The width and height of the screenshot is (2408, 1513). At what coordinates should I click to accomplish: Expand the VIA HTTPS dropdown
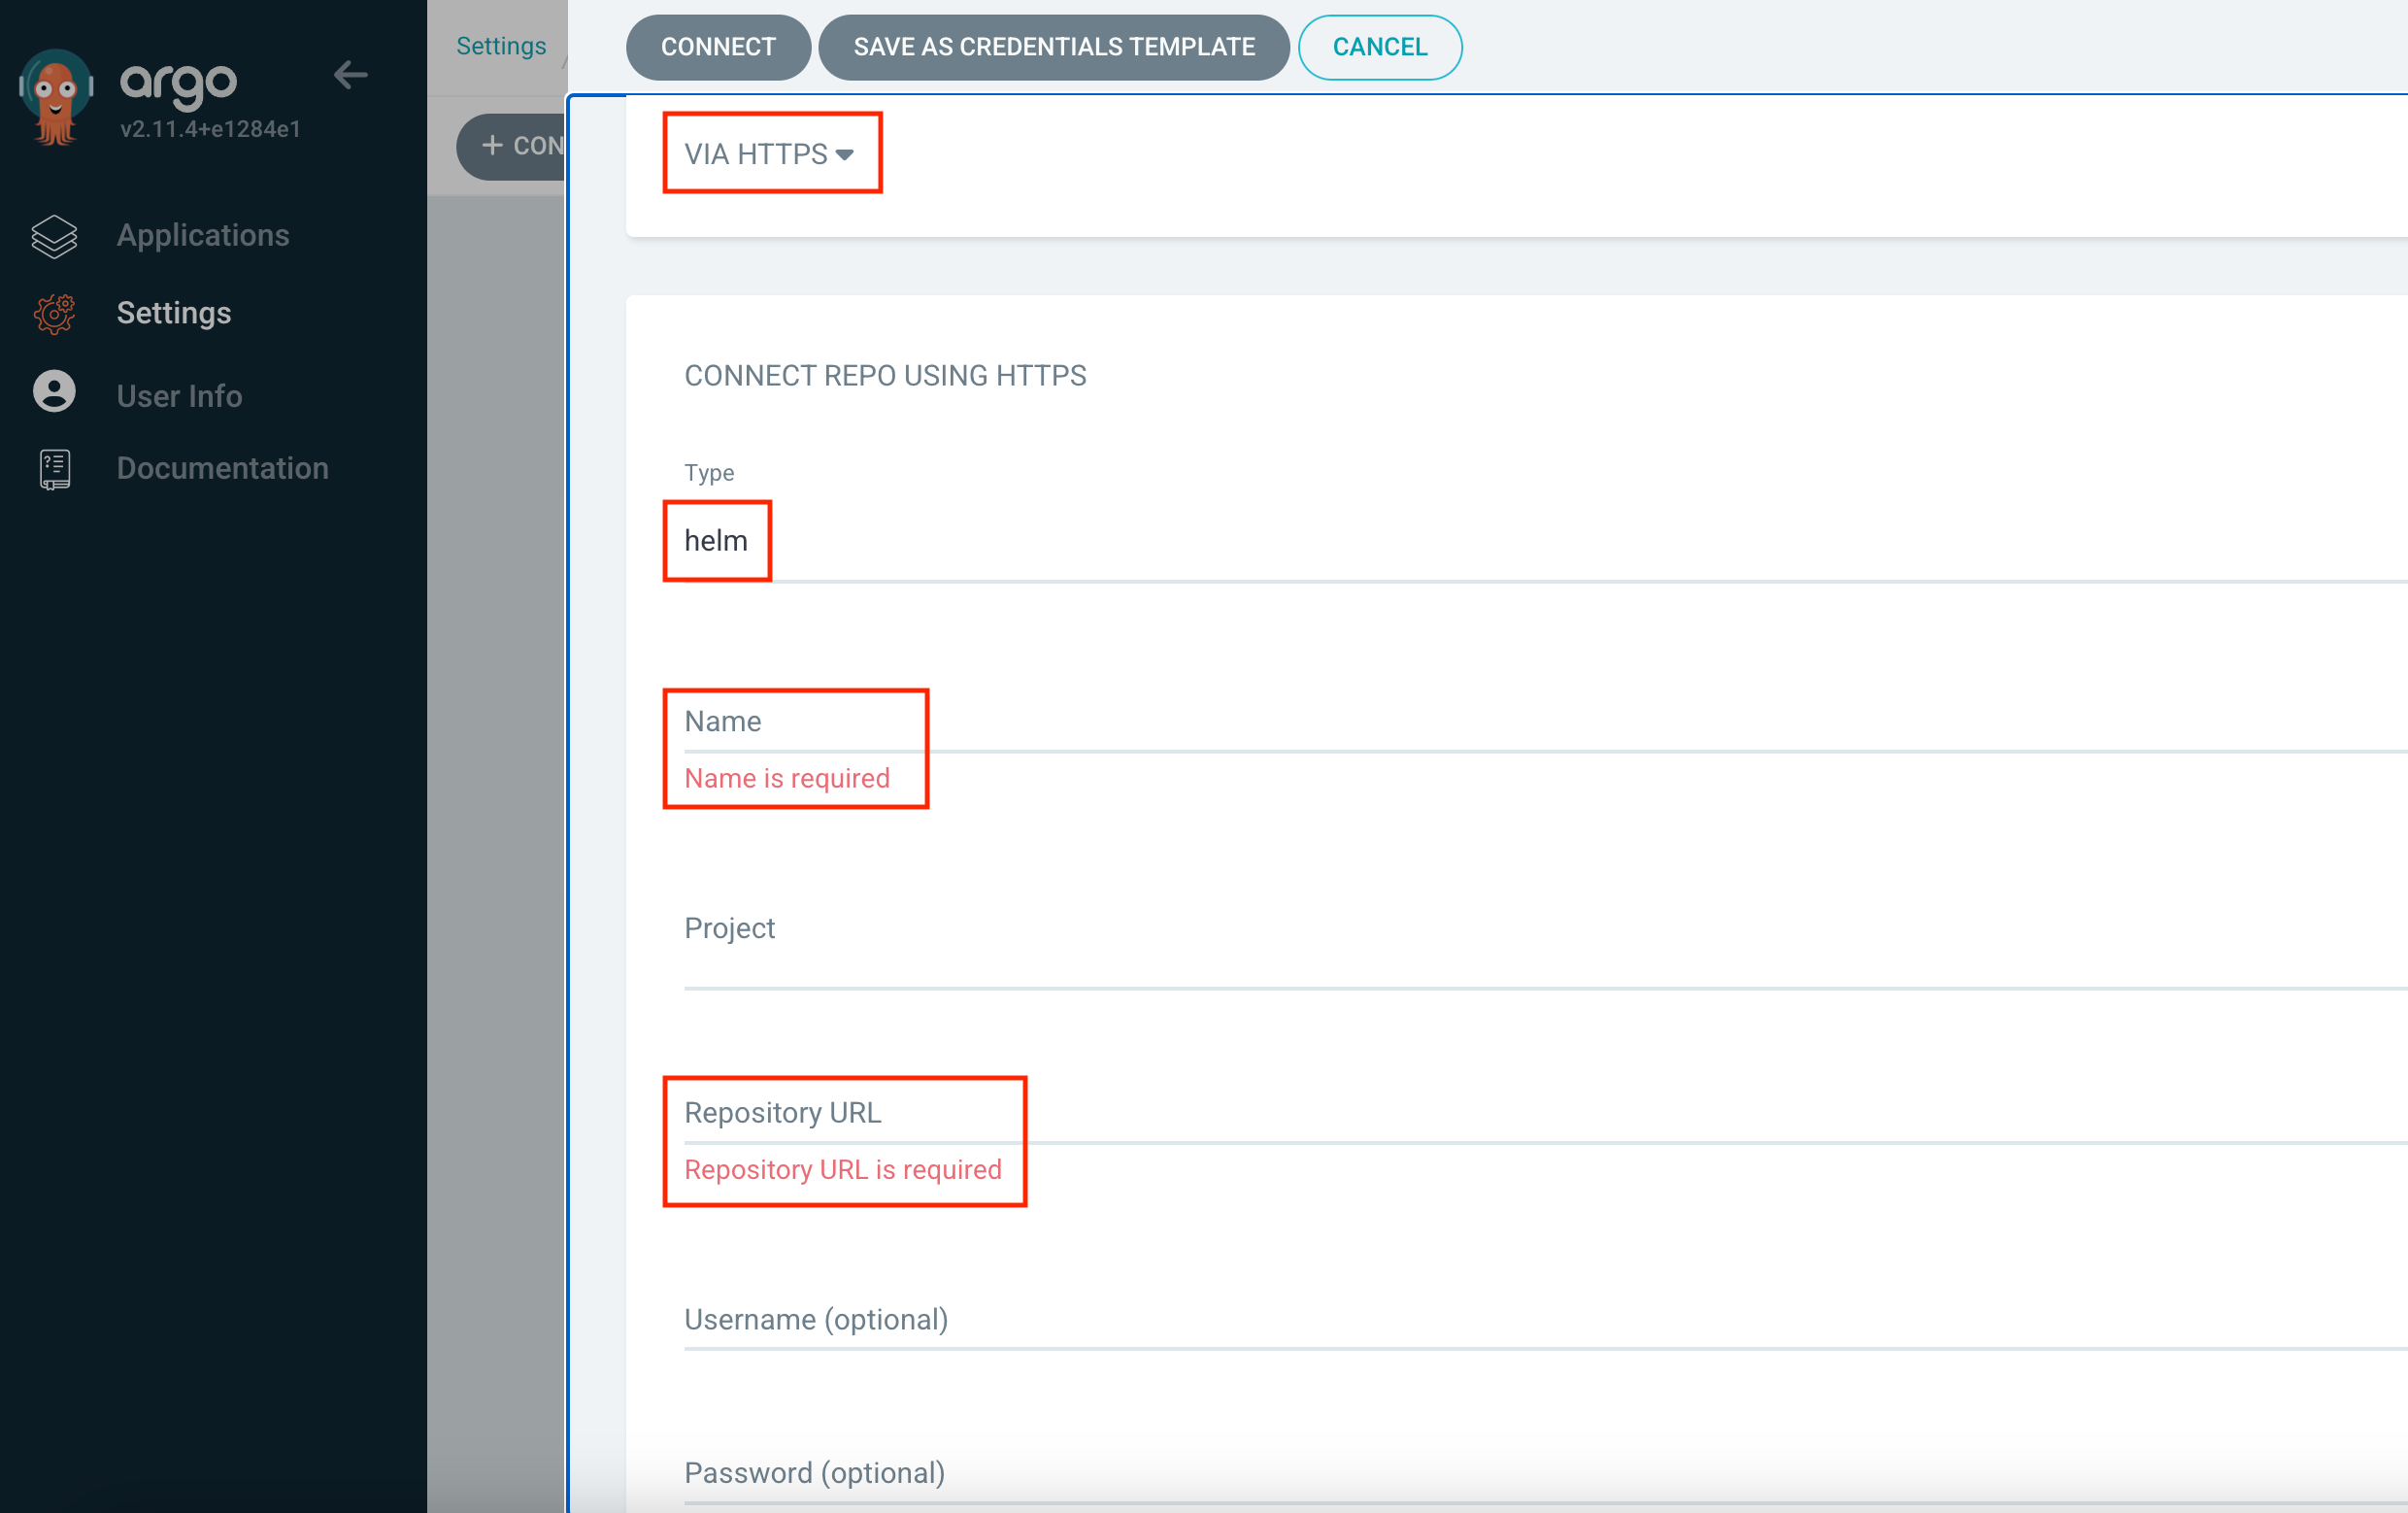768,153
